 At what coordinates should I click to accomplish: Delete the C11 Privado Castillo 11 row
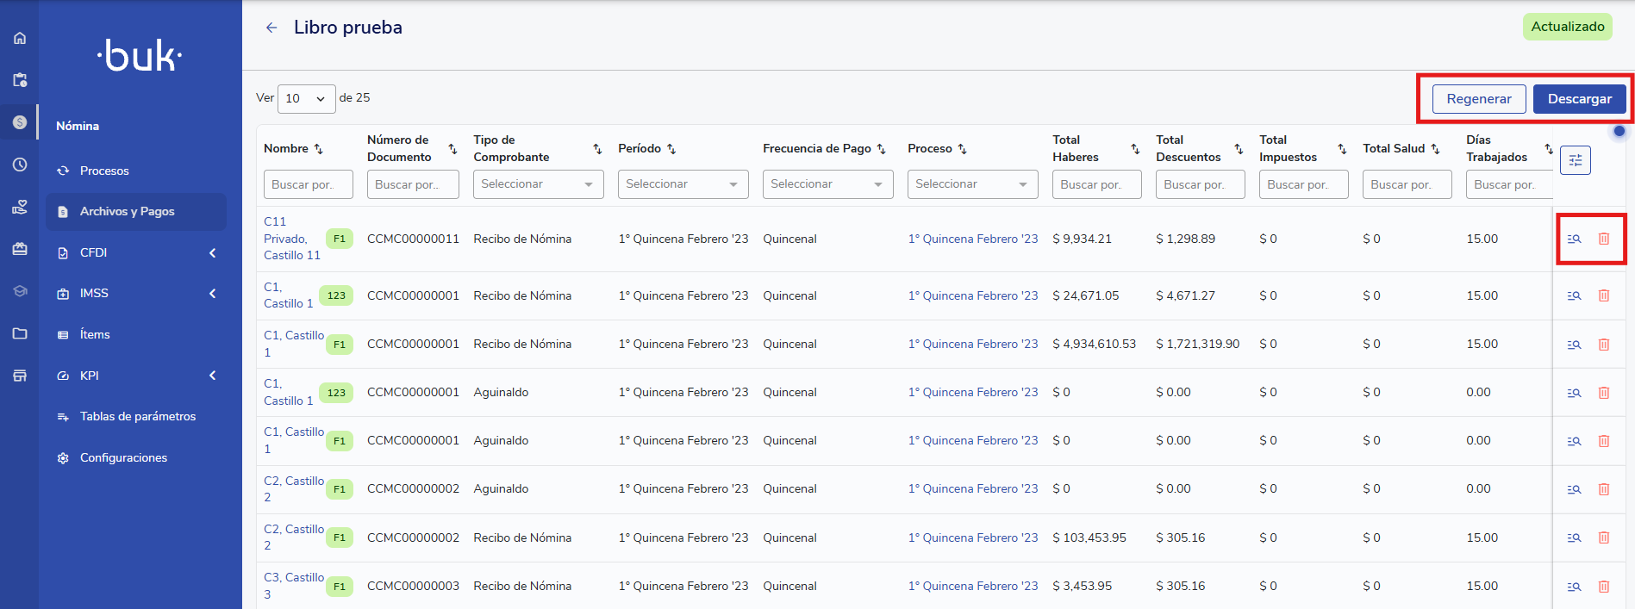point(1604,239)
